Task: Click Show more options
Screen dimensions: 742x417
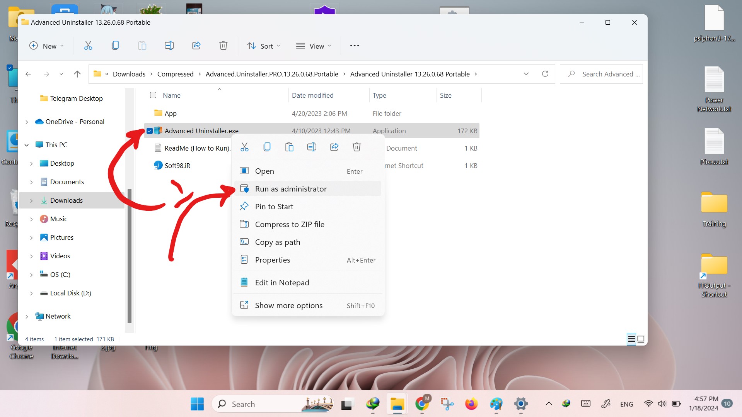Action: point(307,305)
